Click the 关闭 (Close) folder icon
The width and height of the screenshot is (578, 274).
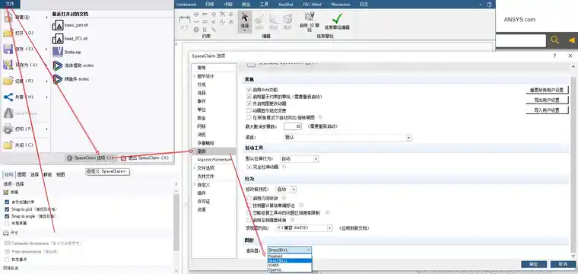pyautogui.click(x=8, y=145)
